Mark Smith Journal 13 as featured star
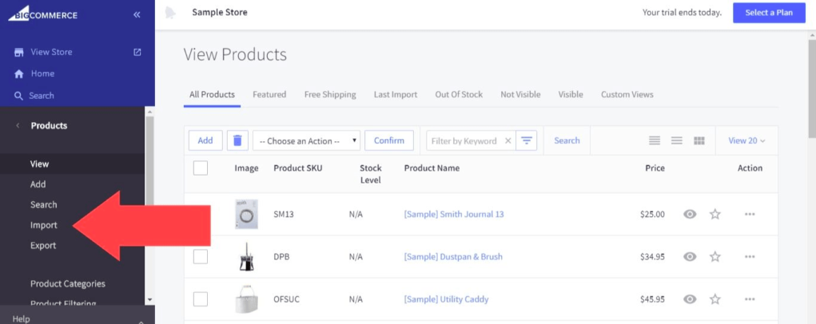The width and height of the screenshot is (816, 324). click(x=715, y=214)
